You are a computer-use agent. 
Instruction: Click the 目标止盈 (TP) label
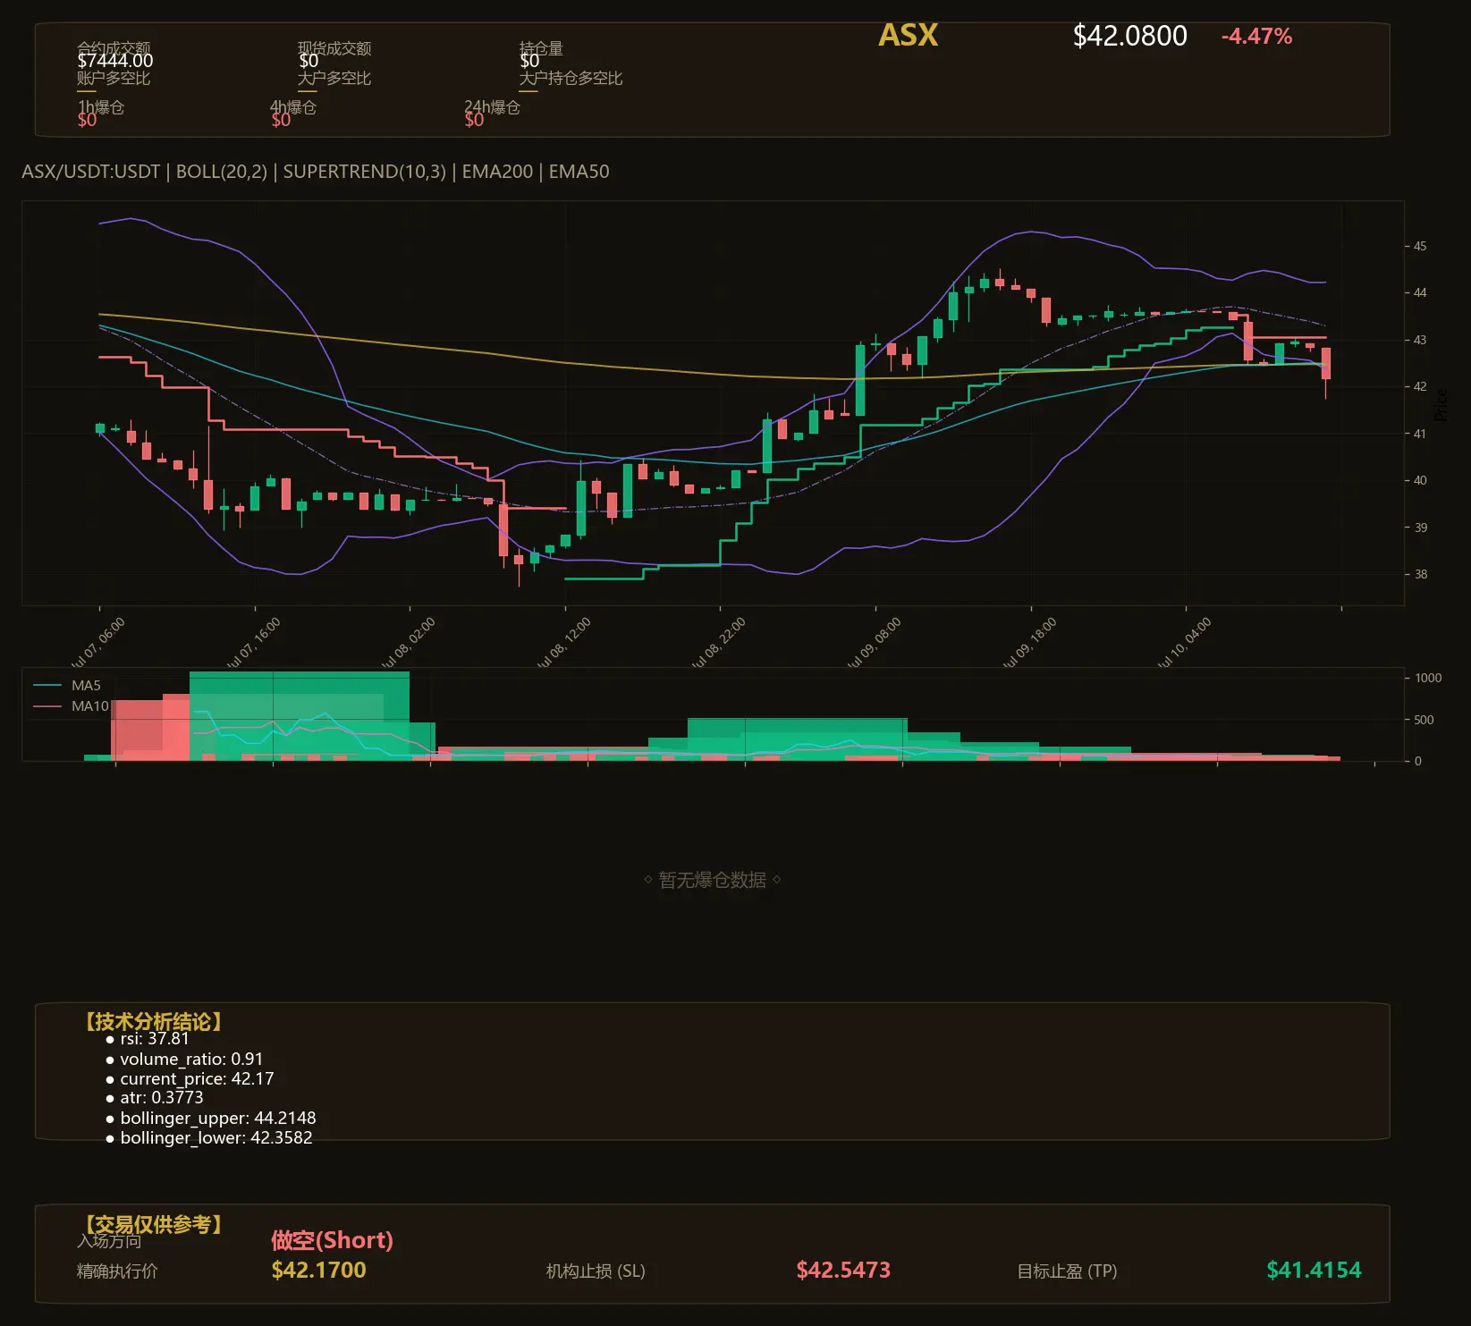click(1067, 1271)
